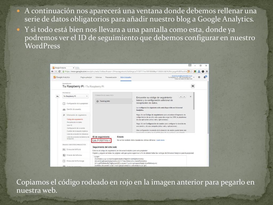Open the Informes tab
This screenshot has width=273, height=205.
pyautogui.click(x=99, y=77)
